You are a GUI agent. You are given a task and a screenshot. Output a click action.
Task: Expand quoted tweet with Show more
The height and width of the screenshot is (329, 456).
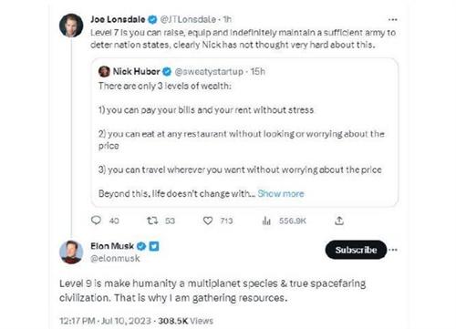click(281, 193)
